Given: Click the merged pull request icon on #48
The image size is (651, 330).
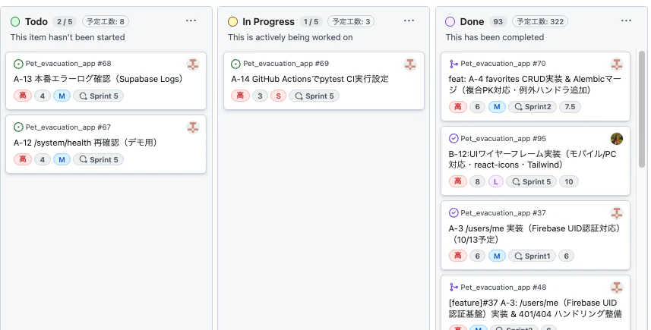Looking at the screenshot, I should 453,288.
